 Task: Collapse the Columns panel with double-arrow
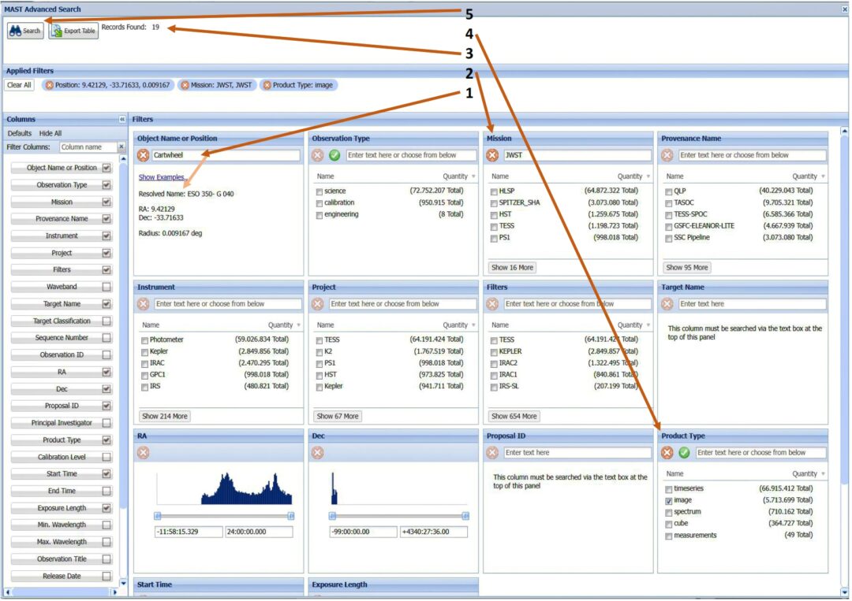click(122, 120)
